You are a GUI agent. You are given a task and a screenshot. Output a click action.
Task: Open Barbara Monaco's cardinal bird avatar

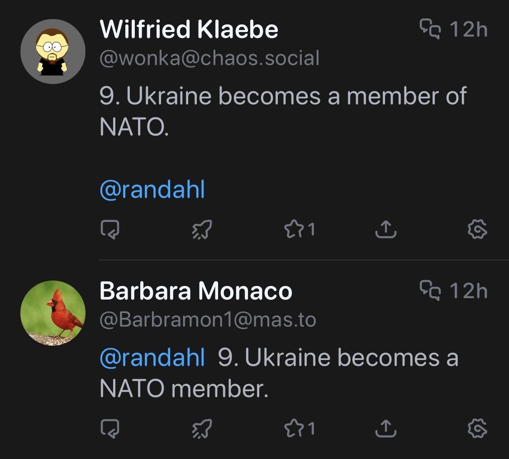click(53, 313)
